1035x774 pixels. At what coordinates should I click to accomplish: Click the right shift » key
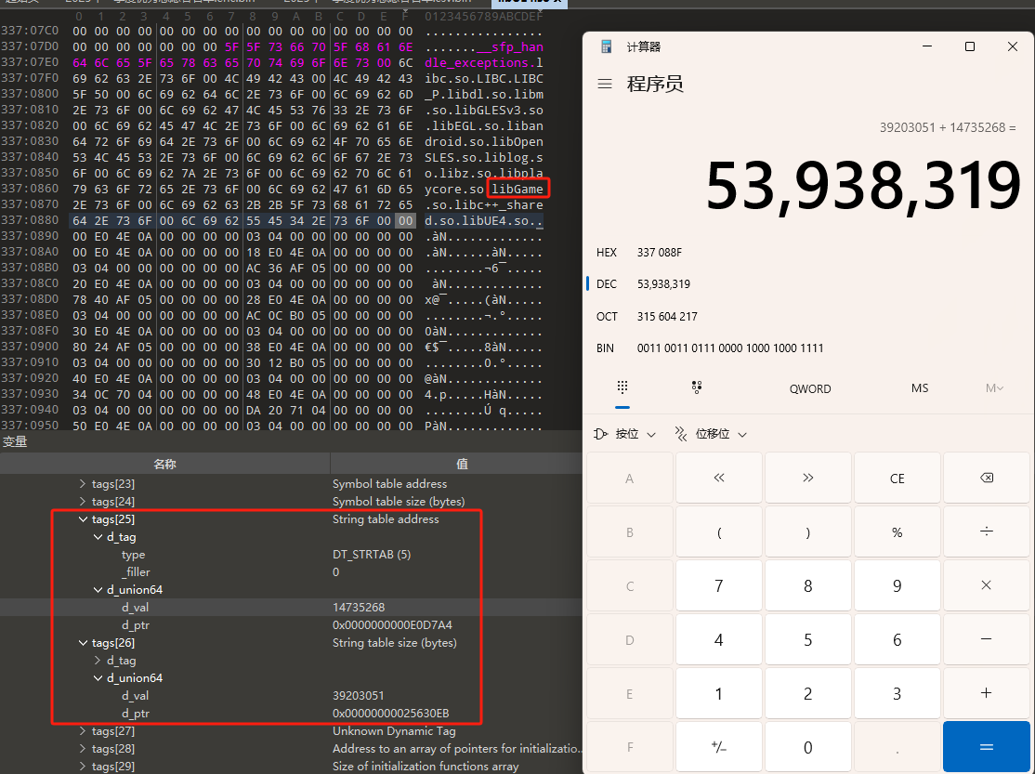[807, 478]
